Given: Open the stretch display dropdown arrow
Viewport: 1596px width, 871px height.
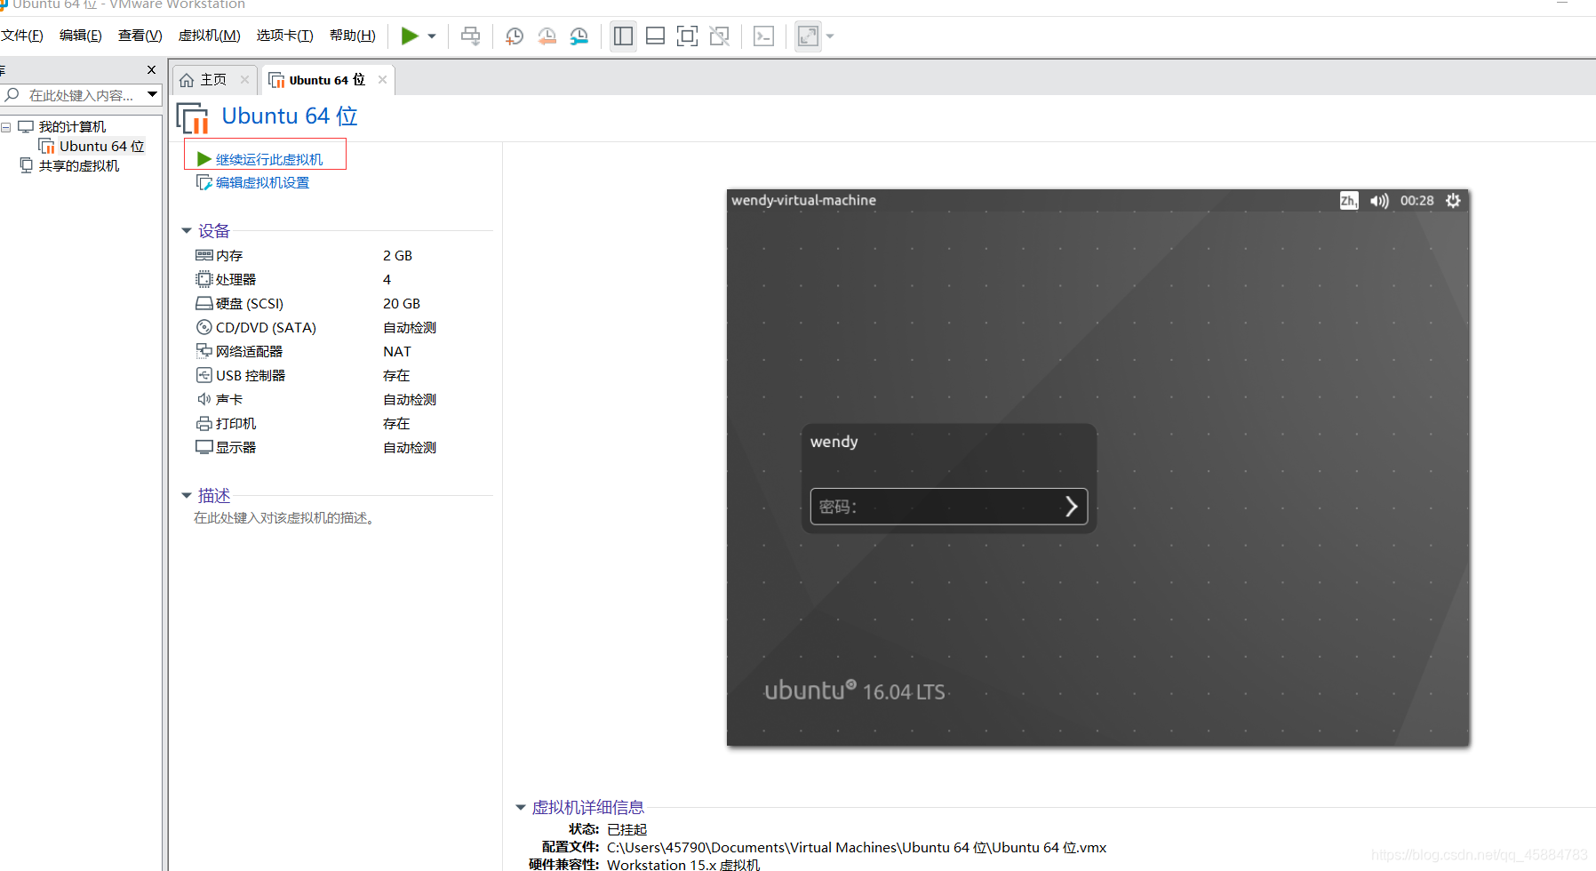Looking at the screenshot, I should click(x=830, y=36).
